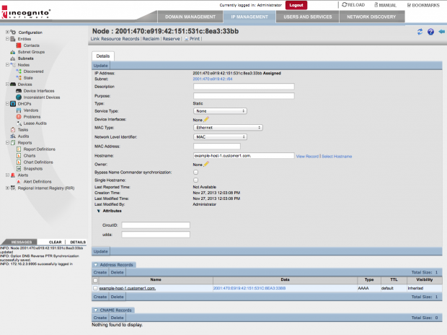Click the red Problems icon
The image size is (447, 335).
19,117
